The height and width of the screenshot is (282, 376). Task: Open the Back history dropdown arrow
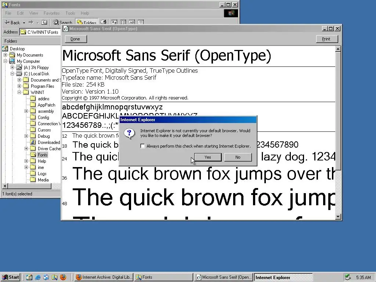click(x=24, y=23)
